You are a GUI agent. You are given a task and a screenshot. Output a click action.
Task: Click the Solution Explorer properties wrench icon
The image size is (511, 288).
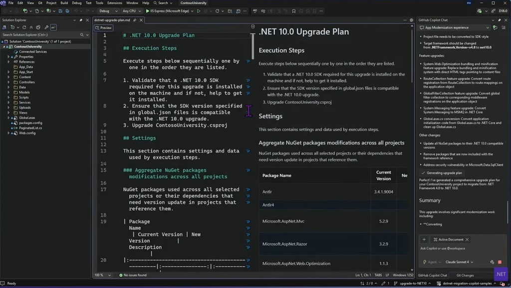(x=46, y=27)
